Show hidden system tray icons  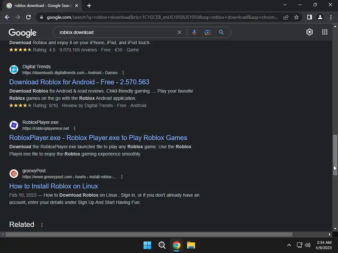click(x=289, y=245)
